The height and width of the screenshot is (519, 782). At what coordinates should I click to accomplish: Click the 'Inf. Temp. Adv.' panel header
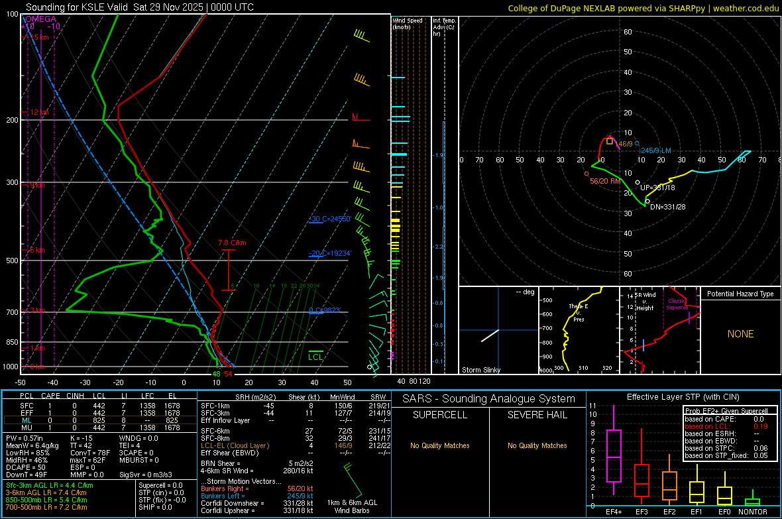444,27
